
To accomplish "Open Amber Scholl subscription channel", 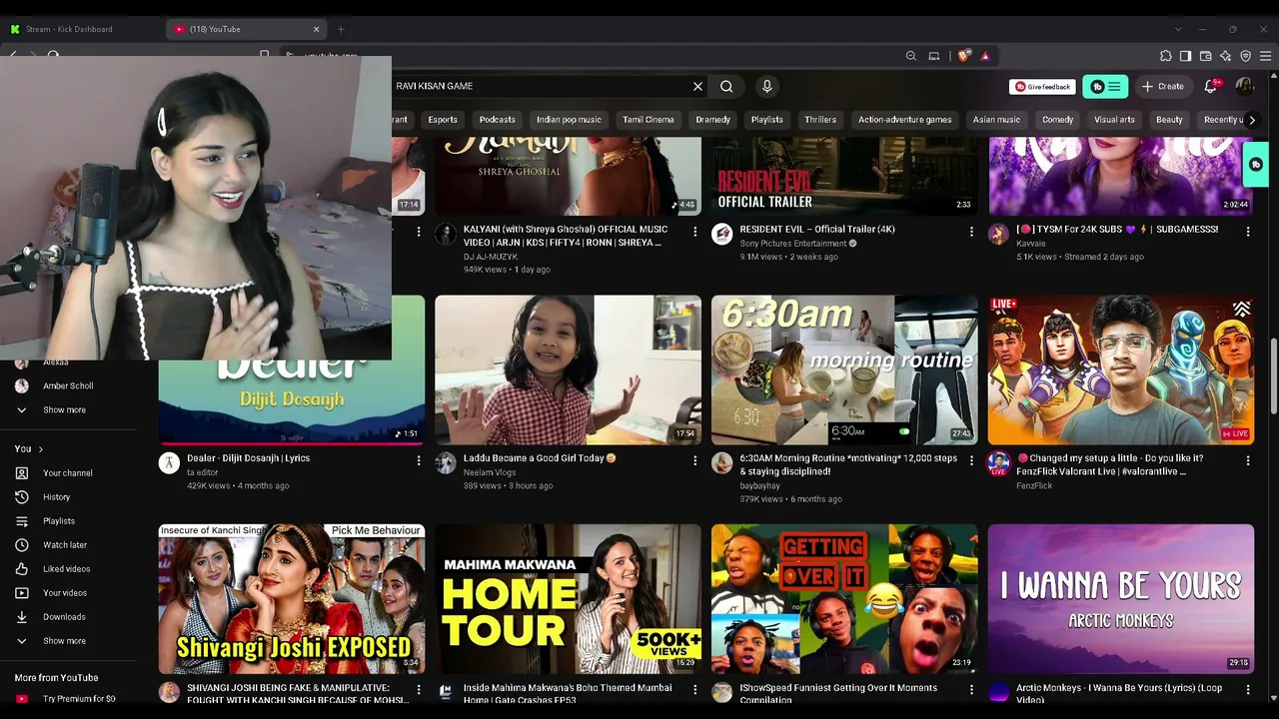I will tap(68, 386).
